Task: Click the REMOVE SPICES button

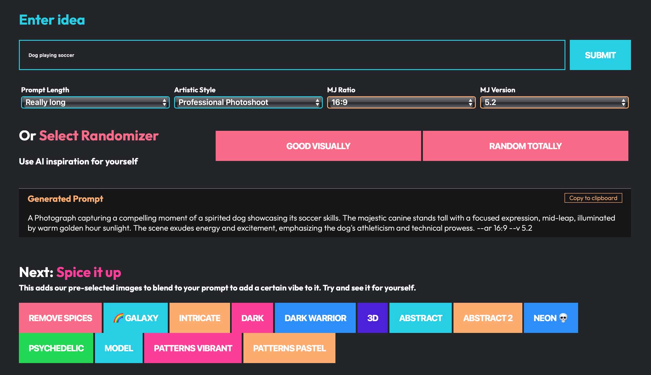Action: (60, 318)
